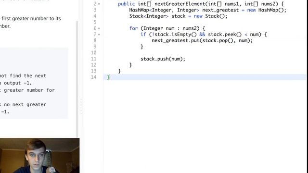Click the 'new Stack();' expression on line 4

click(x=210, y=16)
